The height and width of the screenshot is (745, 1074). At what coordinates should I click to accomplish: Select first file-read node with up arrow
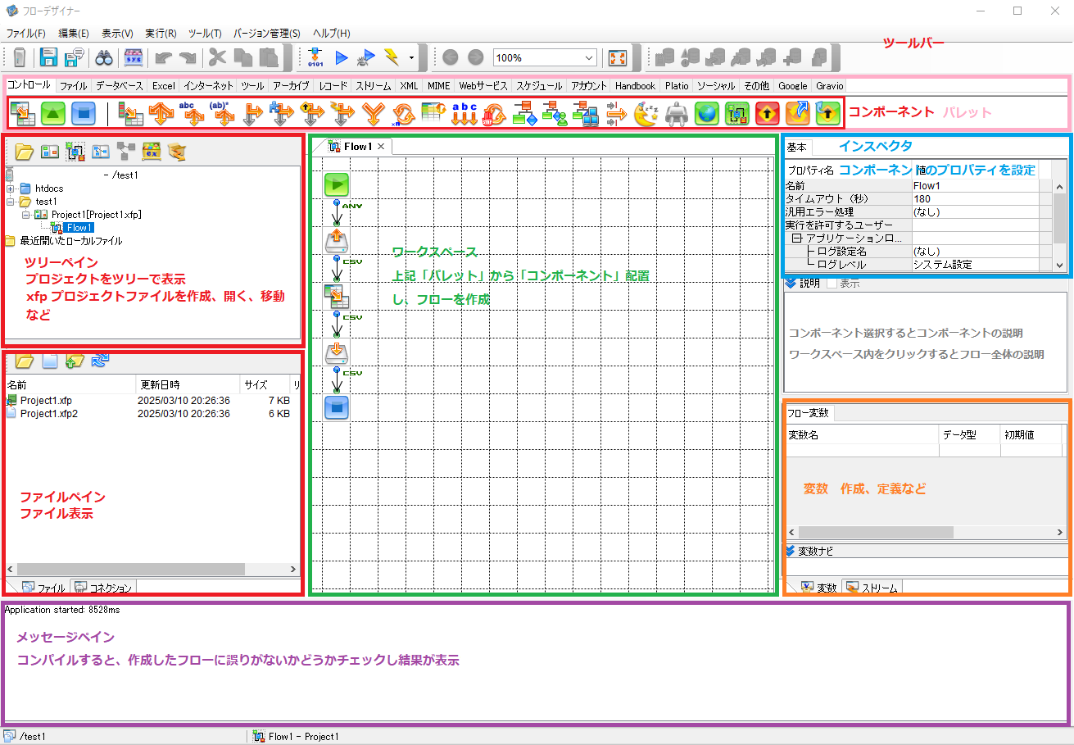[336, 240]
